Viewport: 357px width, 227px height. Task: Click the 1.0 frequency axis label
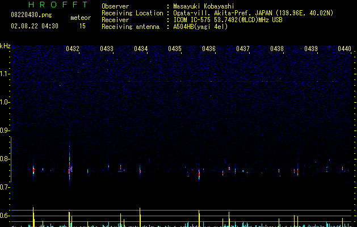click(x=5, y=102)
